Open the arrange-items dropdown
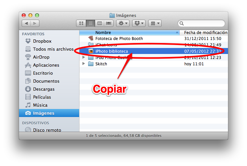 155,23
